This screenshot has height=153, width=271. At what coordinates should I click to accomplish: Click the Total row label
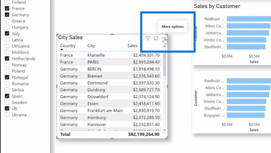click(65, 134)
